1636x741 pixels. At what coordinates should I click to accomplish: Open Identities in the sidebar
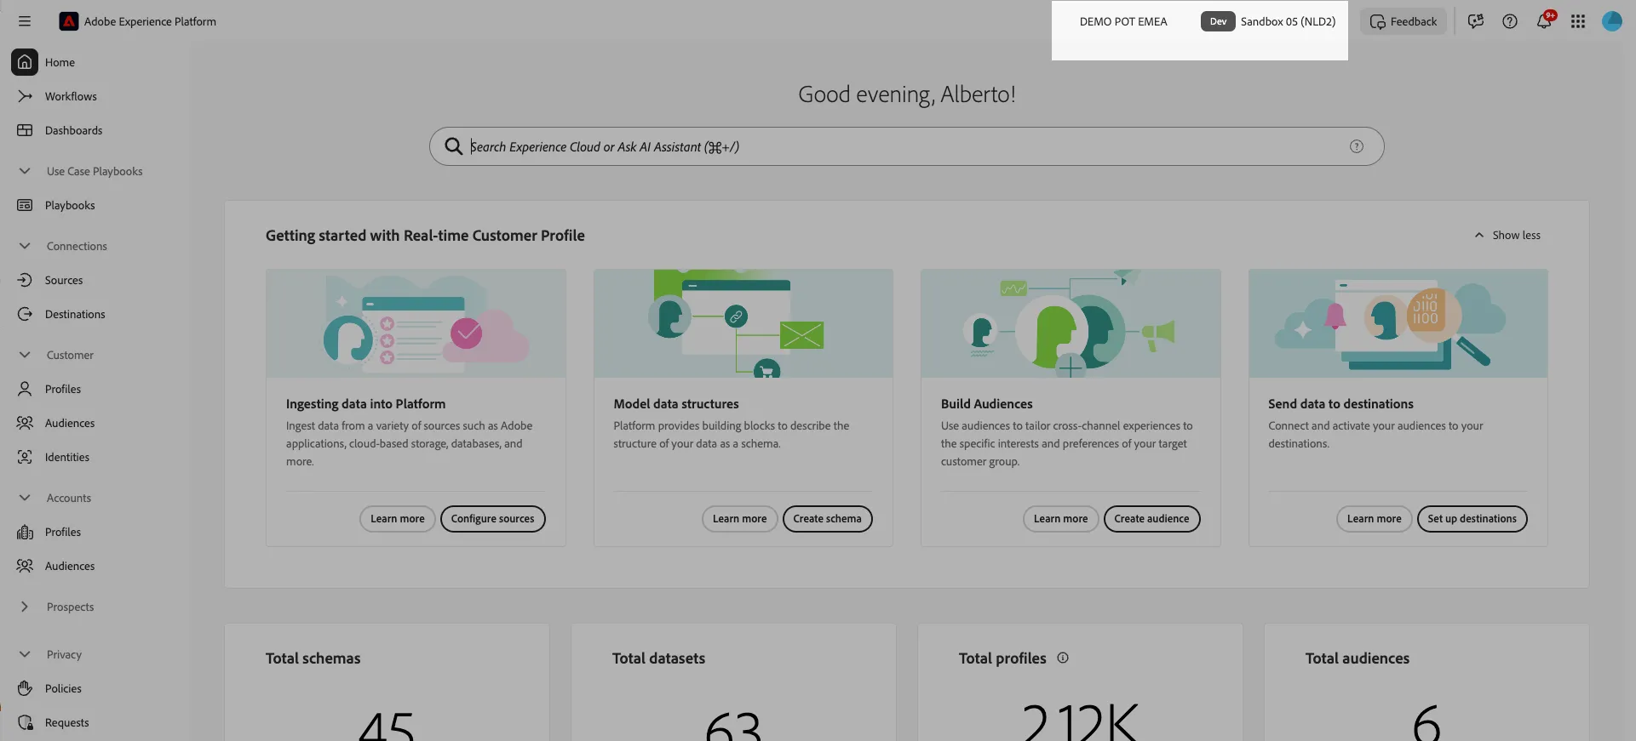(67, 457)
